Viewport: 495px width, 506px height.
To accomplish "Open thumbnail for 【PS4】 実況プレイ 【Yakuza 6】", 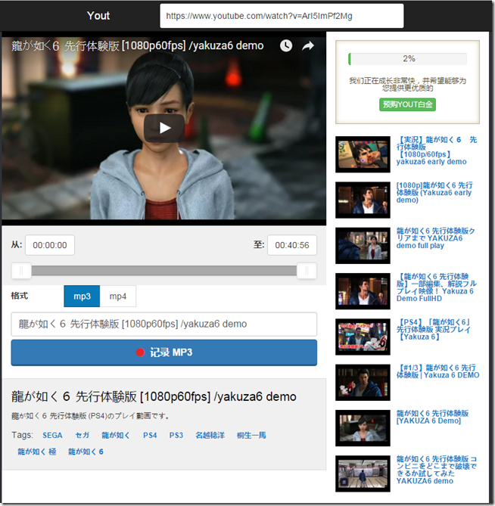I will (x=363, y=337).
